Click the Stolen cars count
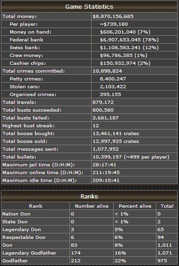The image size is (179, 266). (113, 87)
